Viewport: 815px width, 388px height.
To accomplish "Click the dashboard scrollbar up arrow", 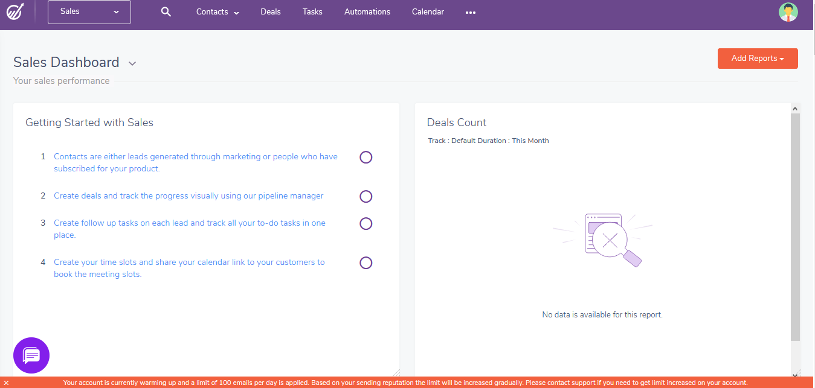I will 795,109.
